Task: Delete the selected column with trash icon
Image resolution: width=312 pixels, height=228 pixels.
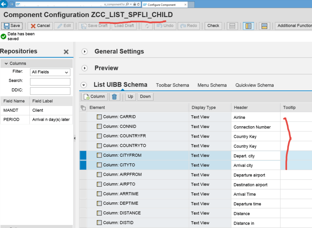Action: point(114,97)
